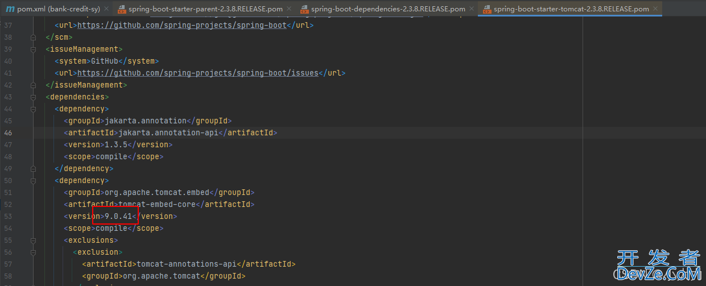The width and height of the screenshot is (706, 286).
Task: Click fold end marker at closing issueManagement tag
Action: pos(33,85)
